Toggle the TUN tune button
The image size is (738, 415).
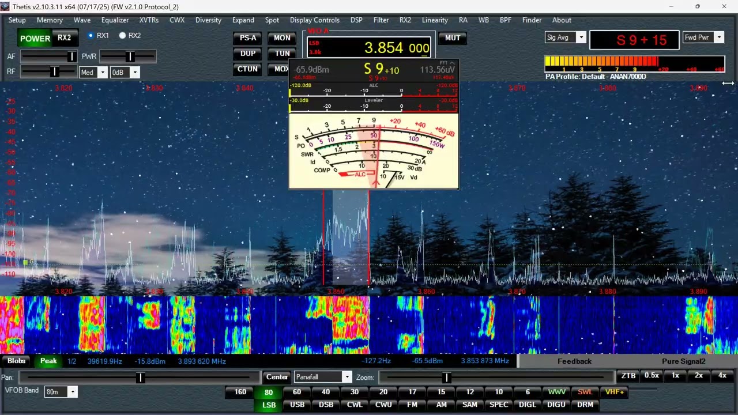pyautogui.click(x=282, y=54)
